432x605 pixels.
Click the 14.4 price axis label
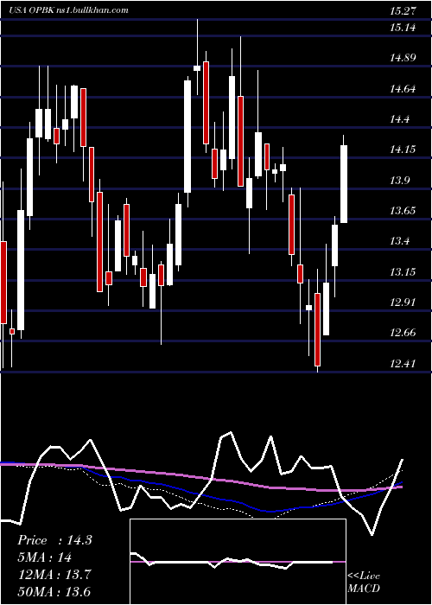point(399,119)
